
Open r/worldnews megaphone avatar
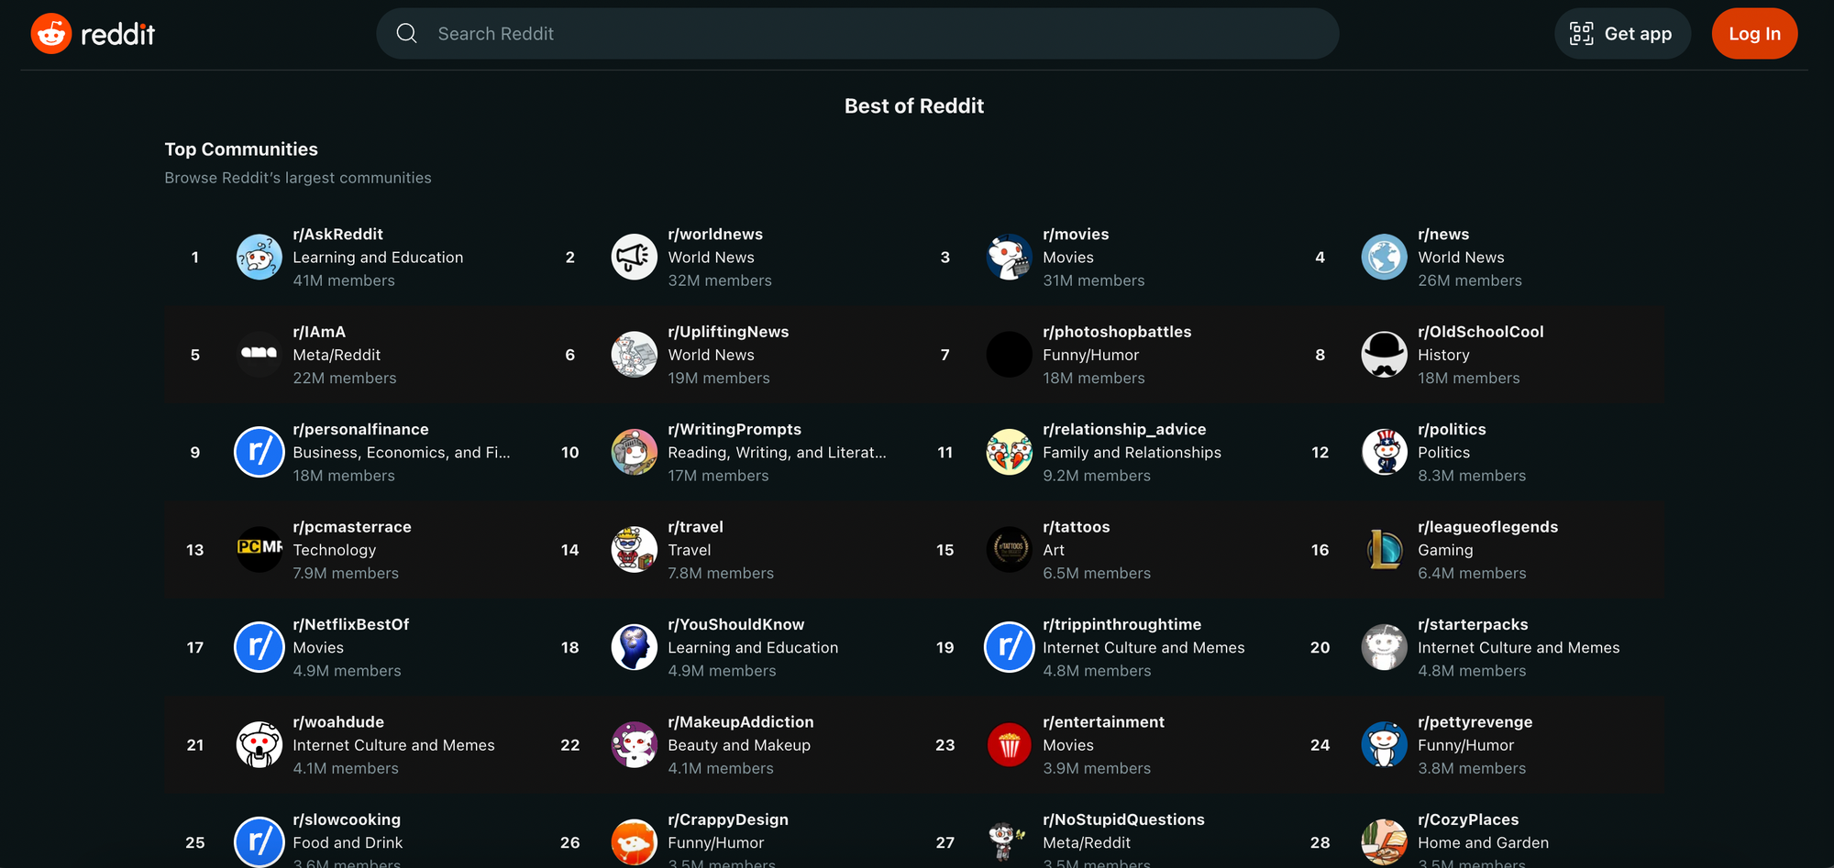click(x=635, y=258)
